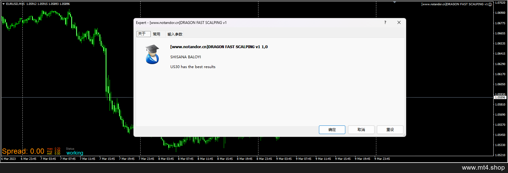Click the 'working' status text on chart

[75, 153]
